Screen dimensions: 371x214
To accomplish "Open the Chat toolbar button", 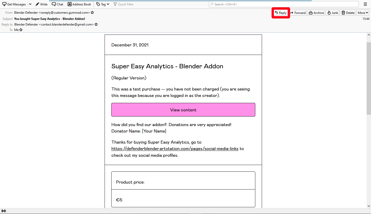I will tap(57, 4).
